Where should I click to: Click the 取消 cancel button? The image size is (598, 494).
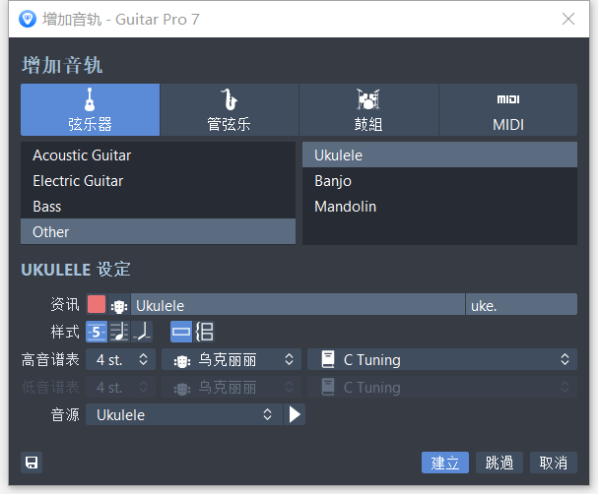pyautogui.click(x=553, y=463)
